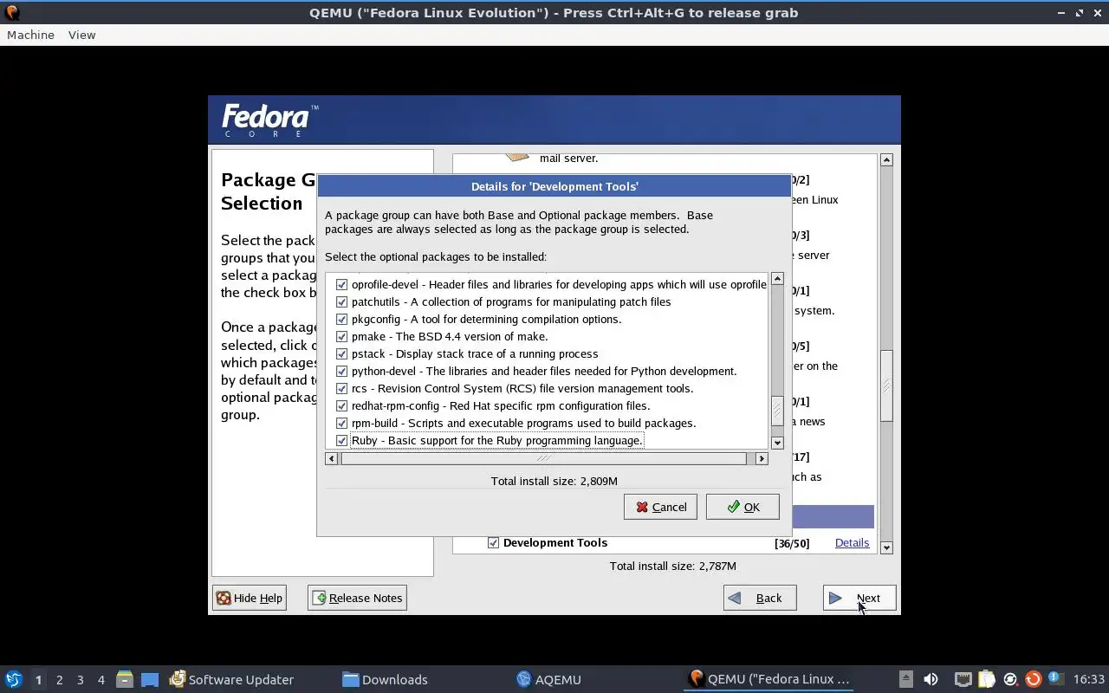
Task: Click package list scroll down arrow
Action: tap(777, 442)
